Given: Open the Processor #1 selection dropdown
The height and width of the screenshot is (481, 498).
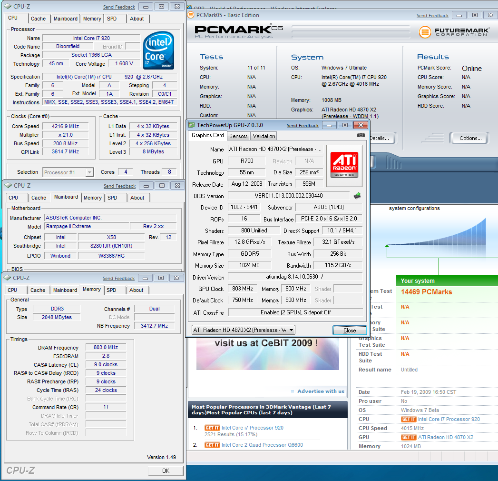Looking at the screenshot, I should click(x=68, y=172).
